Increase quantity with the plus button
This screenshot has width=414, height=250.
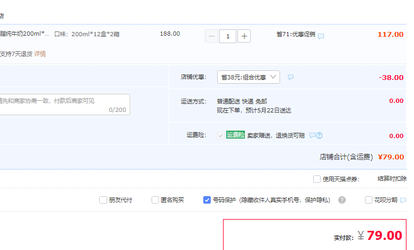coord(244,36)
